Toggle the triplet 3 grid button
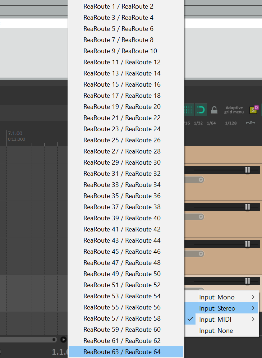 pos(250,123)
